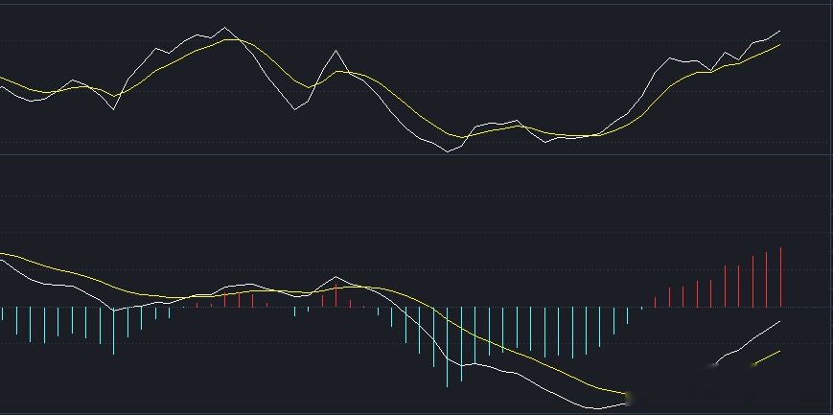The width and height of the screenshot is (833, 415).
Task: Select right endpoint of upper chart yellow line
Action: pos(780,44)
